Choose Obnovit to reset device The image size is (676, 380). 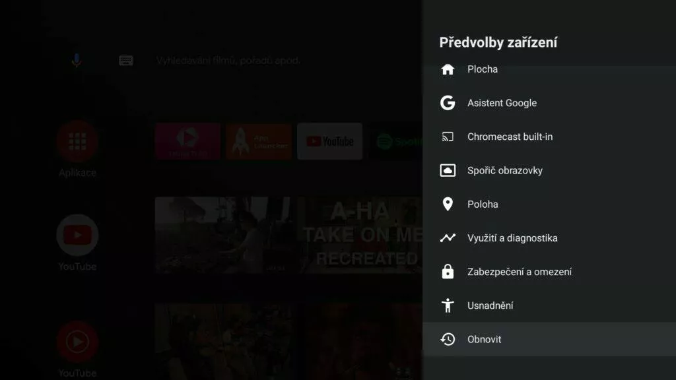pos(549,340)
